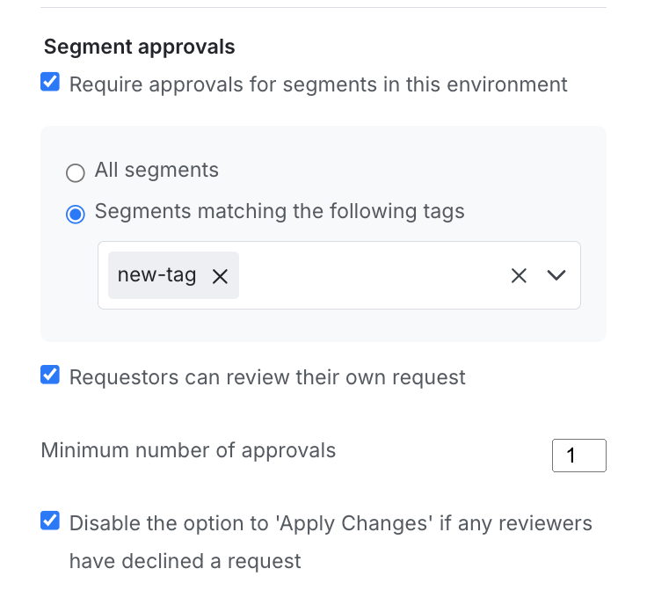Select the All segments radio button
647x598 pixels.
76,172
